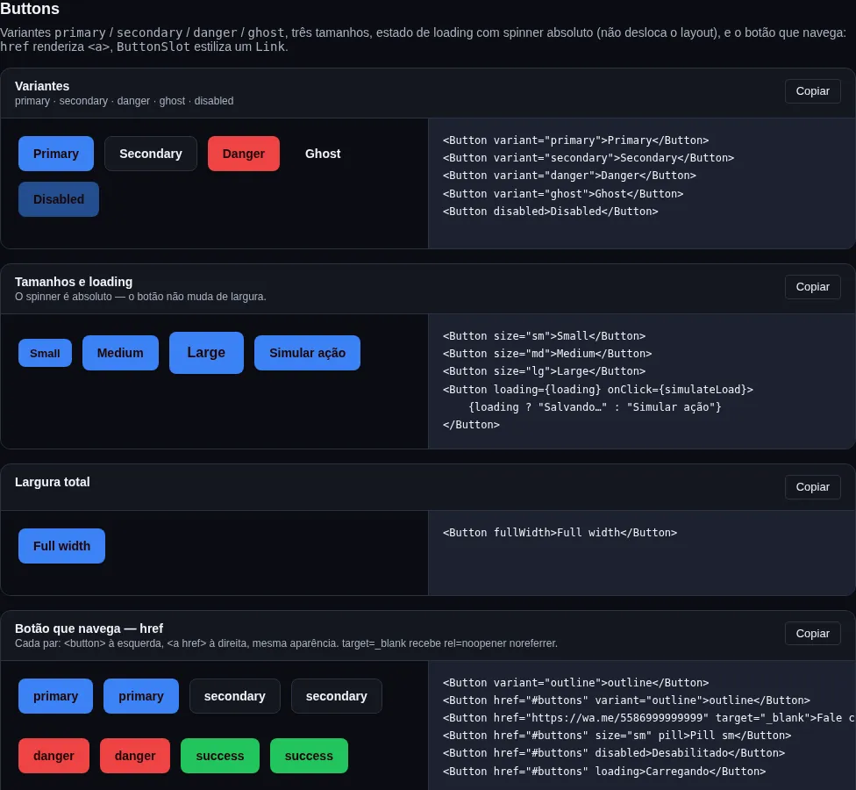Click code line size="sm">Small</Button>
This screenshot has height=790, width=856.
pyautogui.click(x=545, y=335)
